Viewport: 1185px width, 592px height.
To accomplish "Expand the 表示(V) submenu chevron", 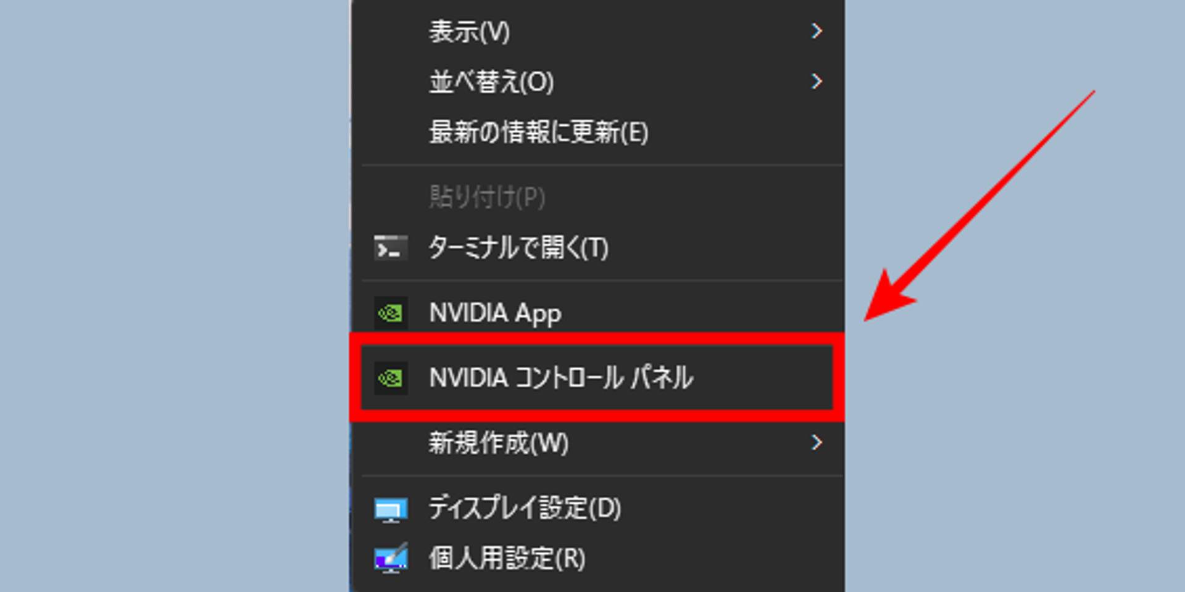I will 817,31.
